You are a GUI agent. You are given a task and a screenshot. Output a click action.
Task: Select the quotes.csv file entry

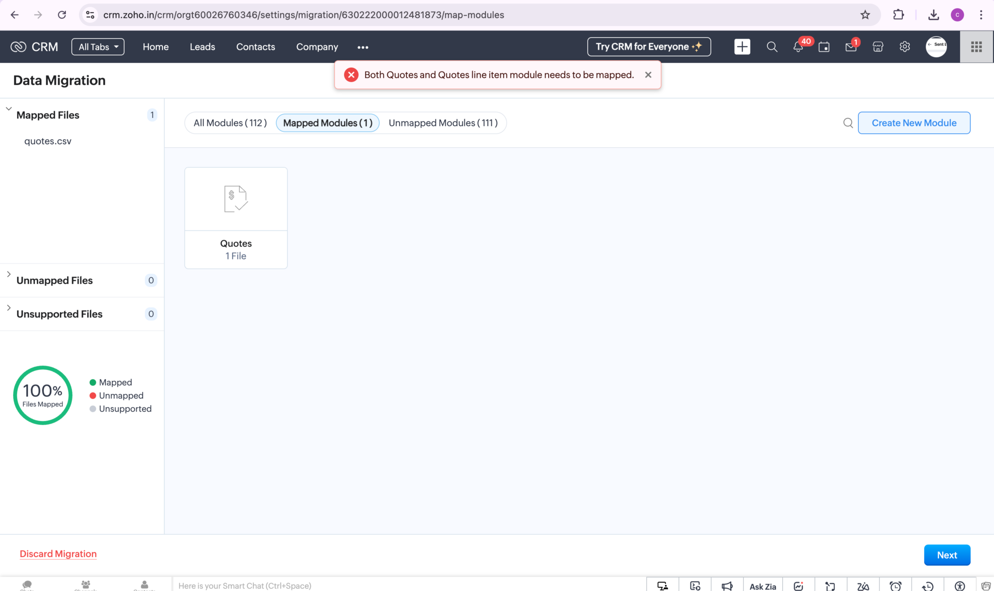click(48, 141)
